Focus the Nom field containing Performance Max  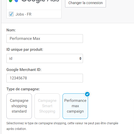pos(45,39)
